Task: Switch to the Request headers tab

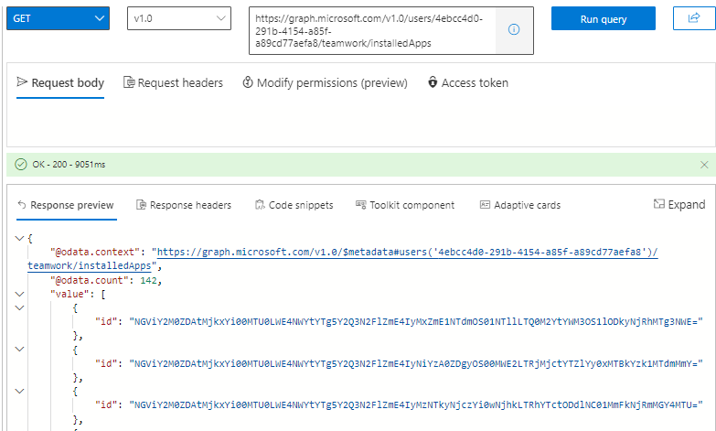Action: pyautogui.click(x=173, y=82)
